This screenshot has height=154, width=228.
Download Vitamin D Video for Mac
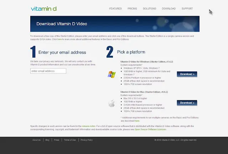187,103
